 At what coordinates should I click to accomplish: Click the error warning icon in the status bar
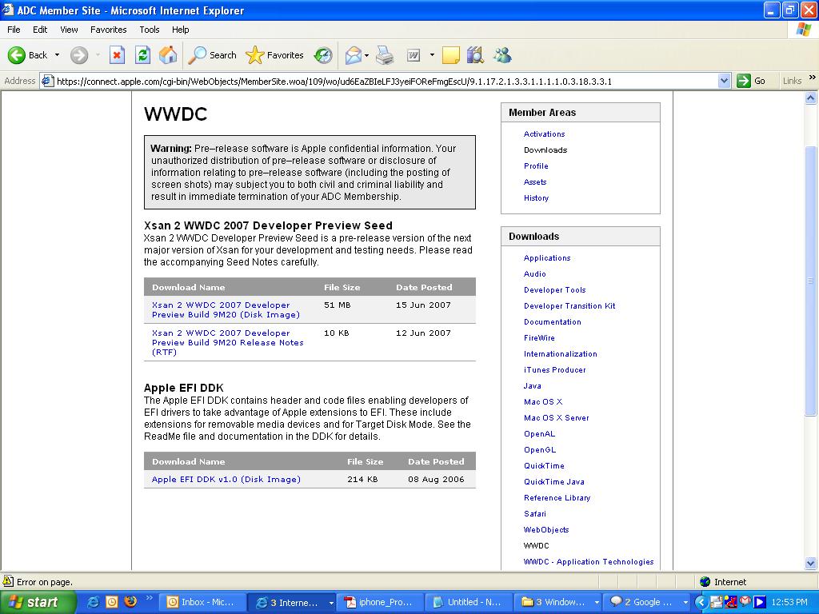(x=8, y=581)
